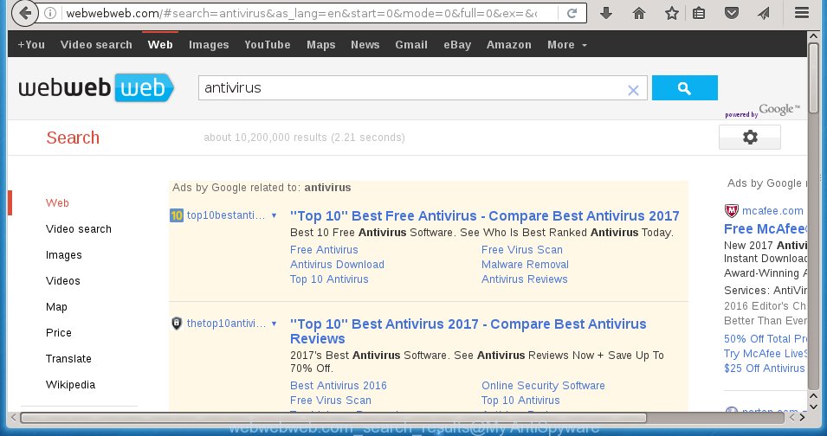Screen dimensions: 827x436
Task: Save page to Pocket icon
Action: (x=732, y=13)
